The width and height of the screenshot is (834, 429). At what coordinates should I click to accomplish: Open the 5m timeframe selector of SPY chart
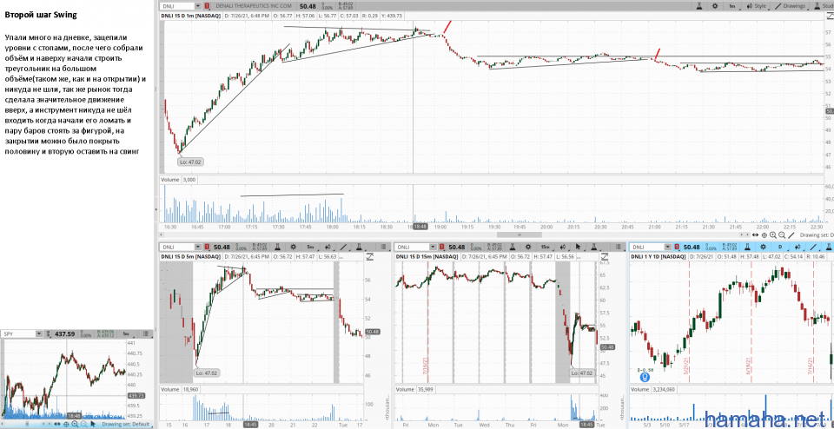point(127,333)
